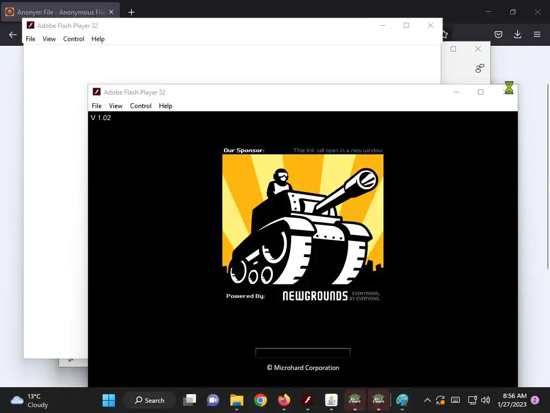Click the feedback icon in middle window
Viewport: 550px width, 413px height.
tap(480, 68)
